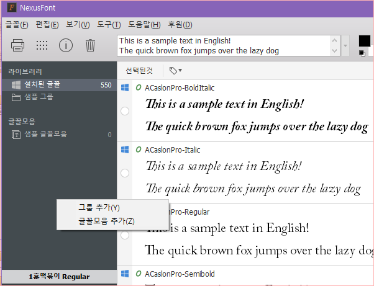Select the ACaslonPro-BoldItalic radio circle
The width and height of the screenshot is (374, 286).
[x=125, y=111]
